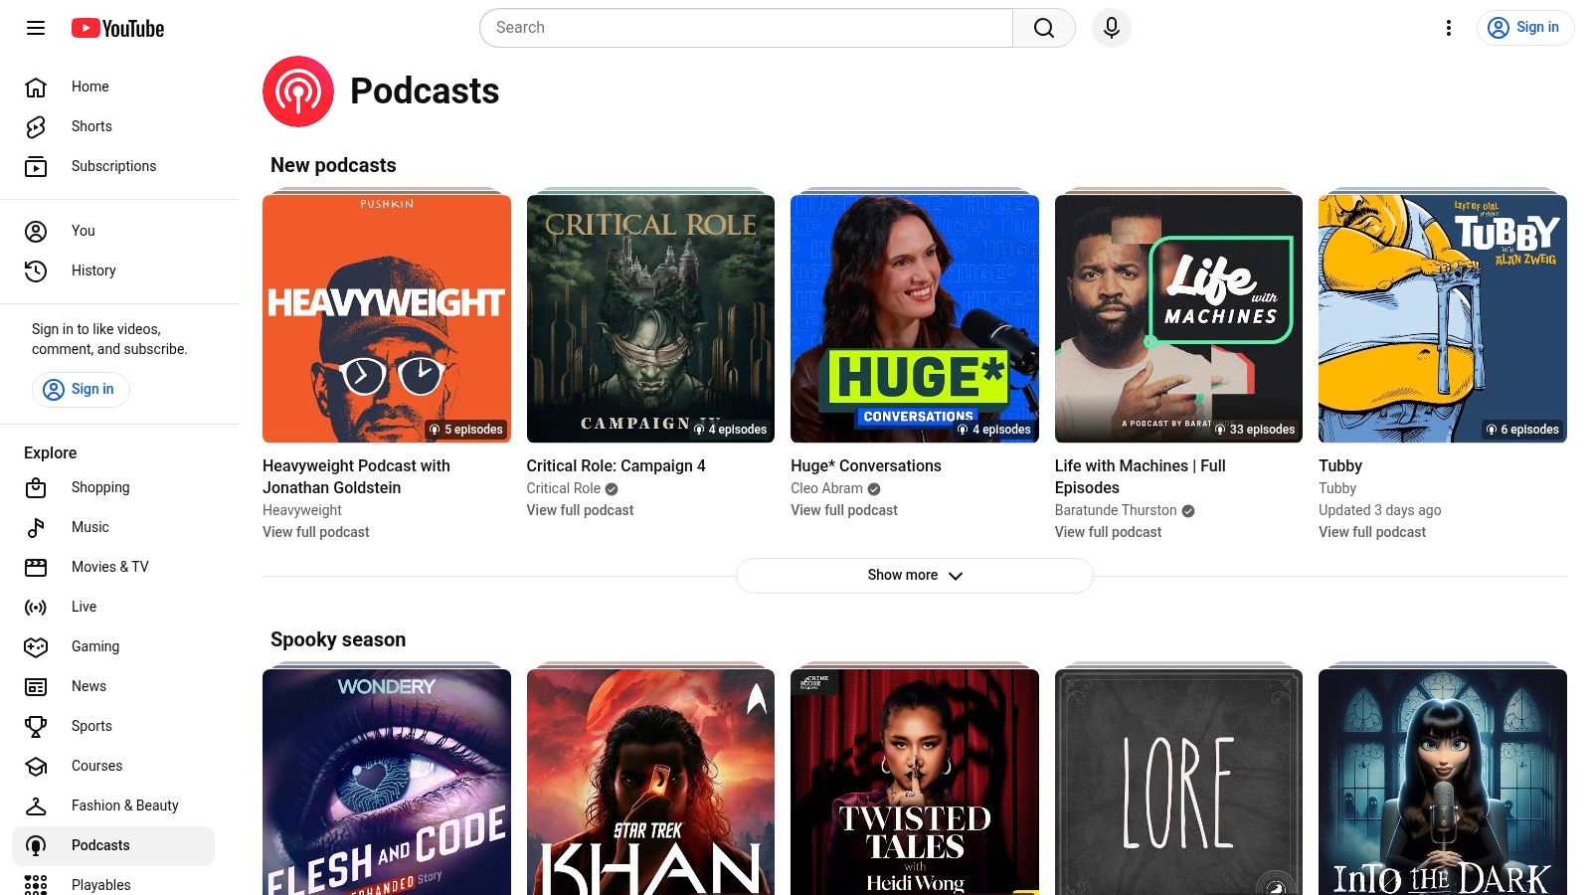Click inside the Search field
Image resolution: width=1591 pixels, height=895 pixels.
click(746, 28)
